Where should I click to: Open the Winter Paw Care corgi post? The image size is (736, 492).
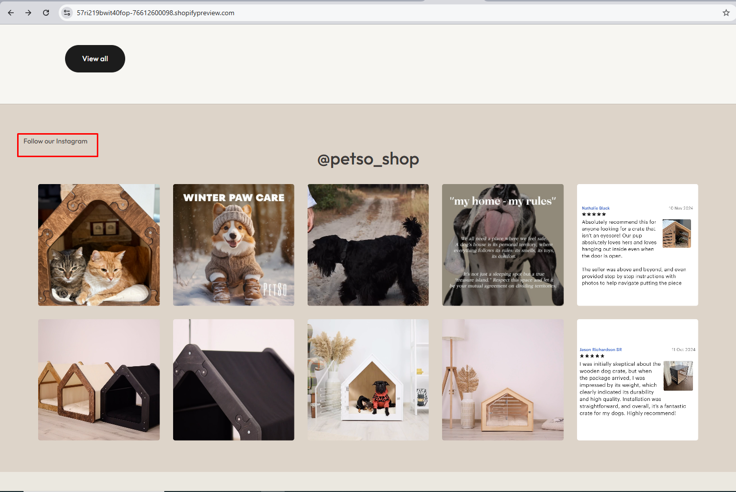tap(234, 245)
